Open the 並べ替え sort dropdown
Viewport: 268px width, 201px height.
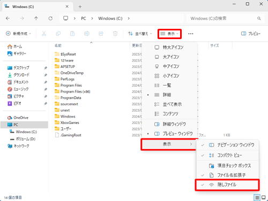[140, 34]
